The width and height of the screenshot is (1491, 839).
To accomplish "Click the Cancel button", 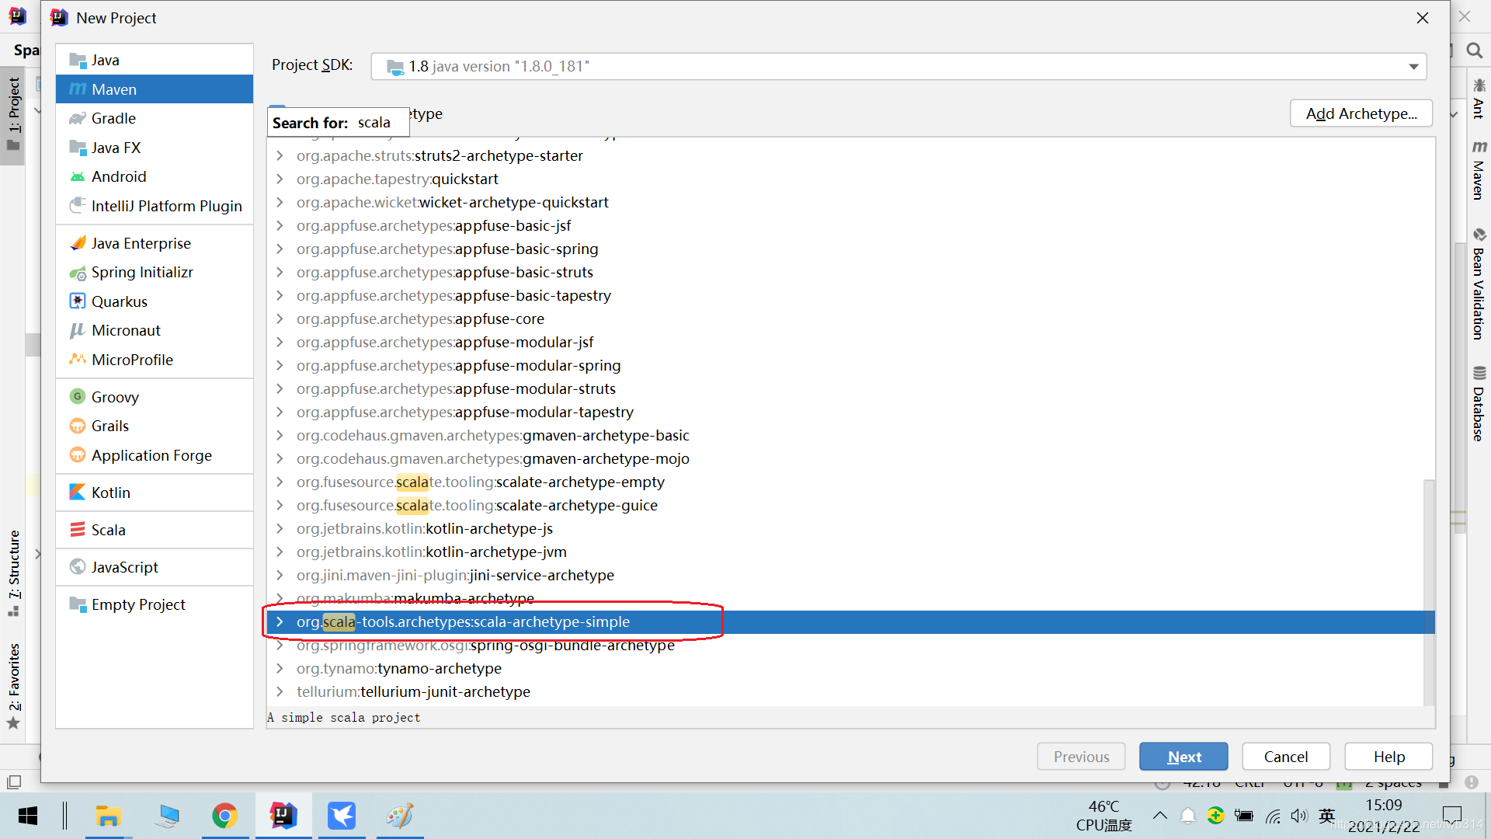I will pyautogui.click(x=1286, y=757).
